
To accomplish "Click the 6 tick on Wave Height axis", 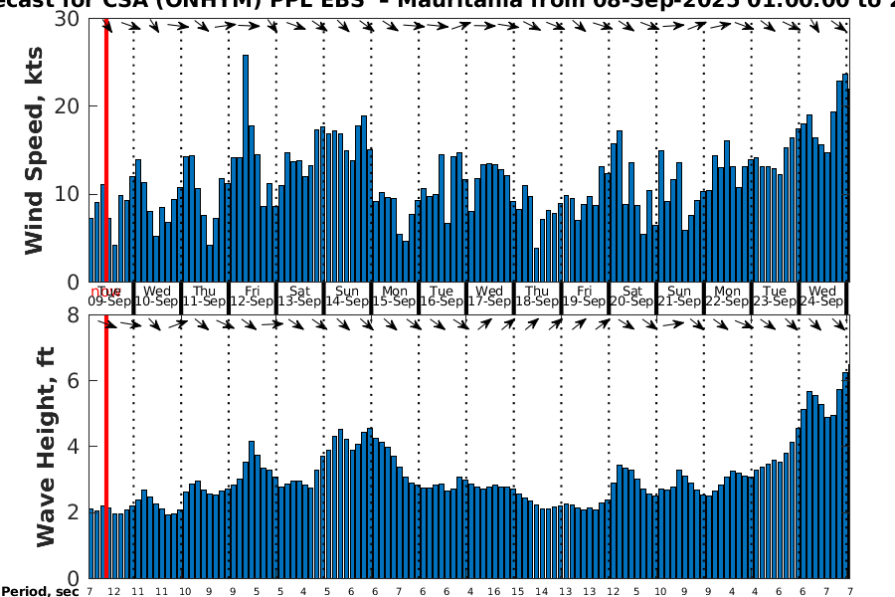I will (x=74, y=380).
